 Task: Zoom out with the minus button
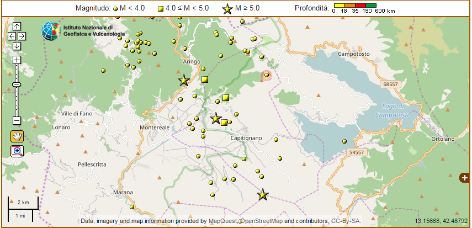coord(17,120)
